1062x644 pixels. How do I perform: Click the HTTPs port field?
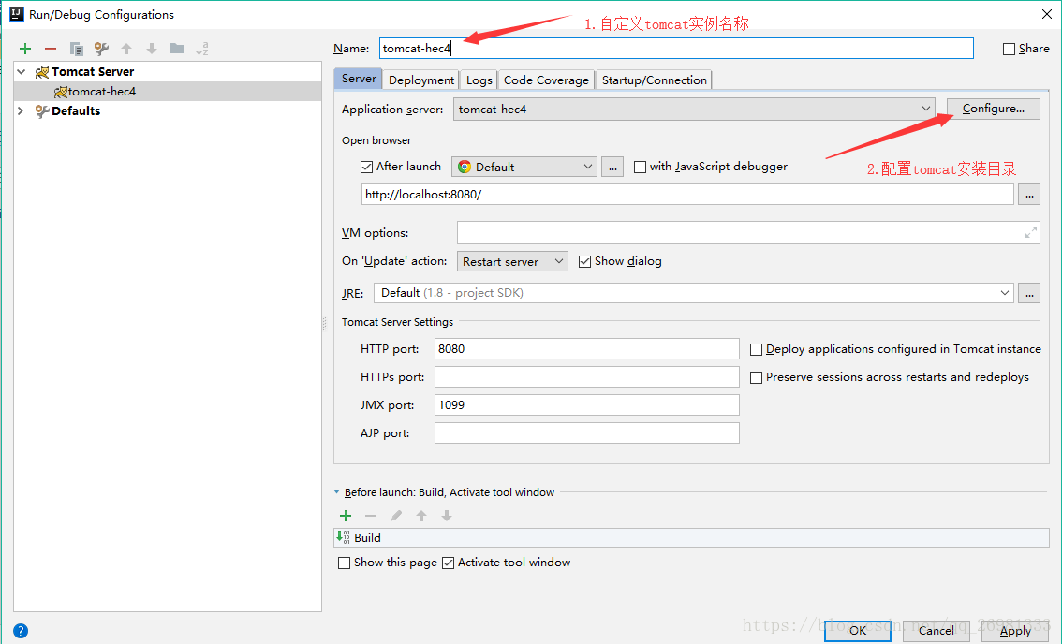click(x=586, y=376)
